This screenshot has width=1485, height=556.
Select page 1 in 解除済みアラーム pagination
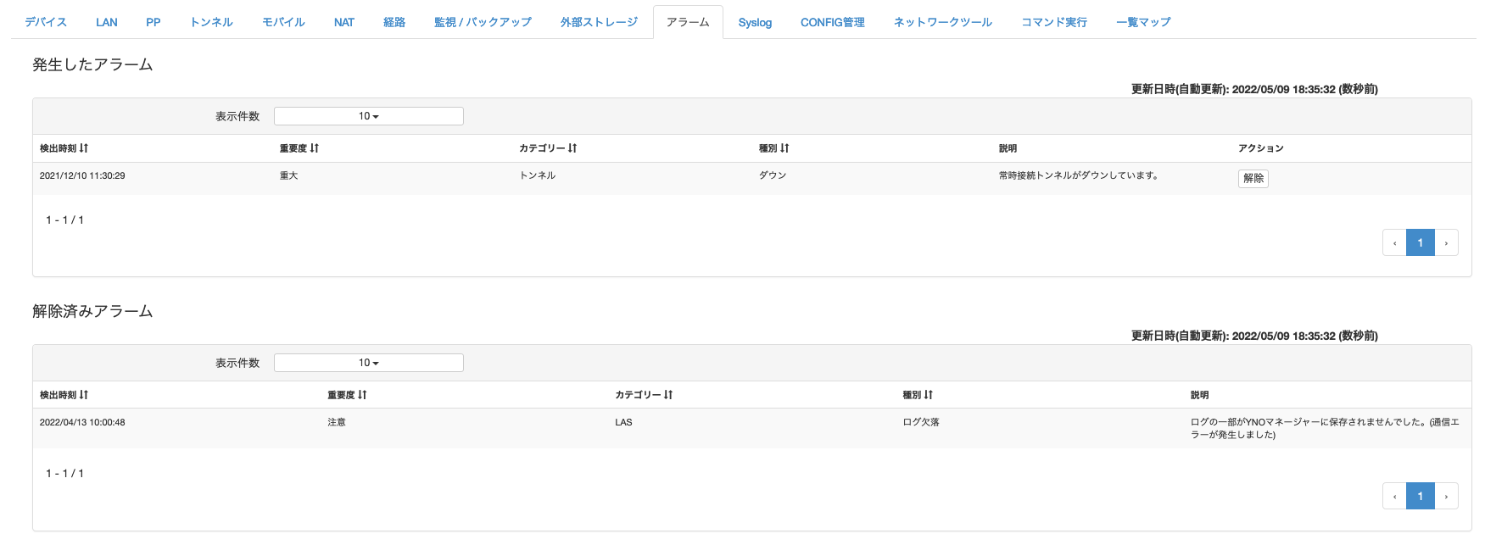1421,496
